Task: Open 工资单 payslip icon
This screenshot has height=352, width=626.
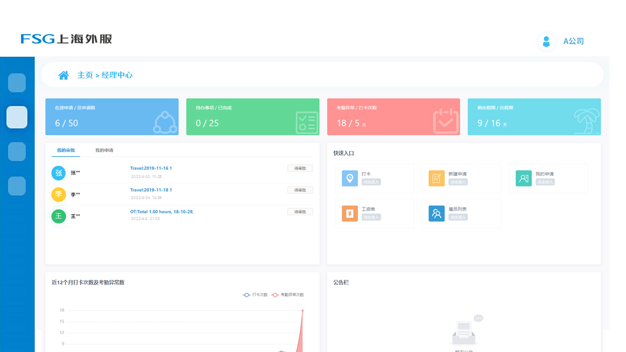Action: [350, 214]
